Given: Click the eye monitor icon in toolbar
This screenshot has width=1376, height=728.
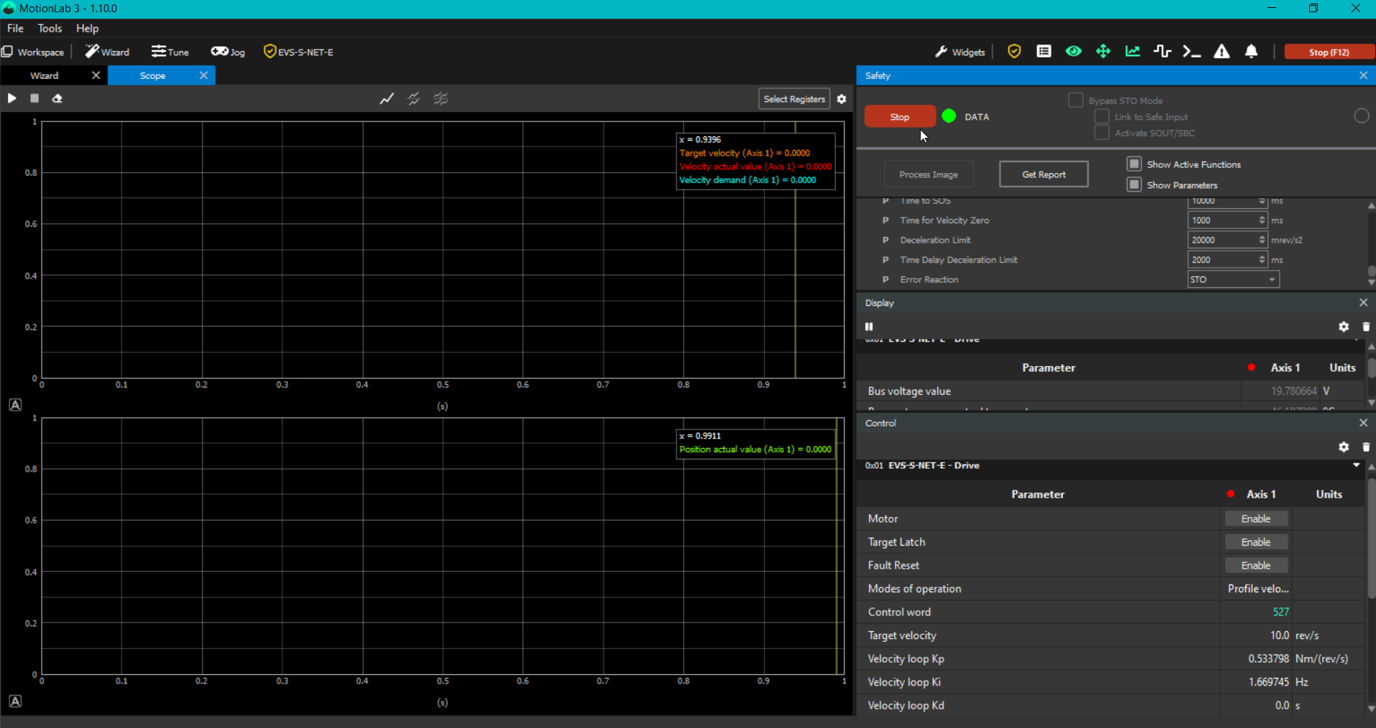Looking at the screenshot, I should pos(1074,52).
